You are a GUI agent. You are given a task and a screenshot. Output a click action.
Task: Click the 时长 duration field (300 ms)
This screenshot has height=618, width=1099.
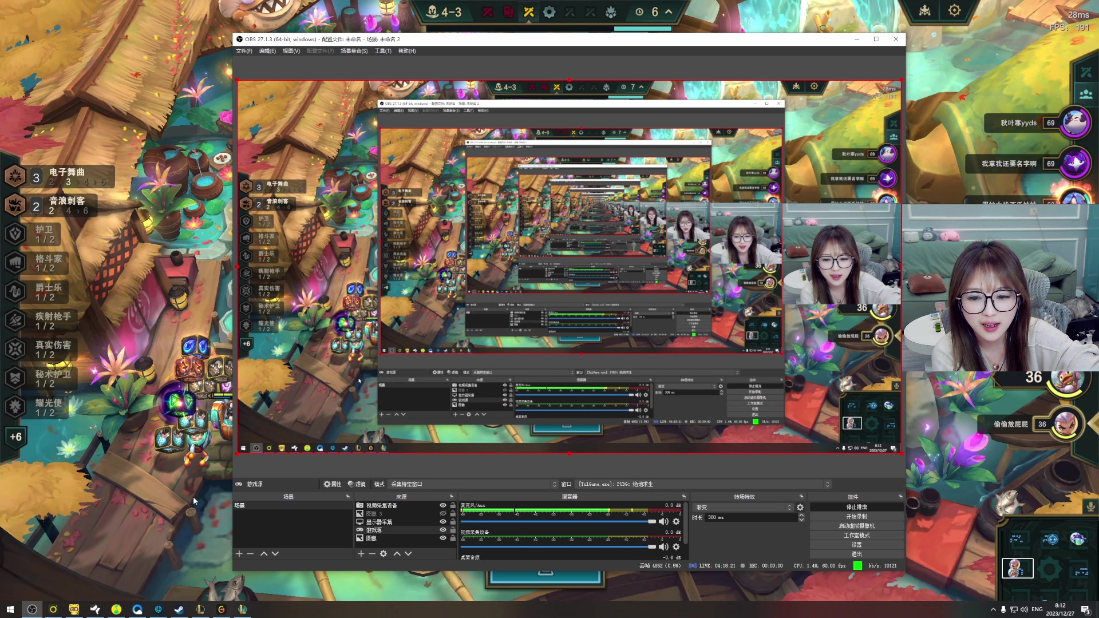(x=751, y=517)
